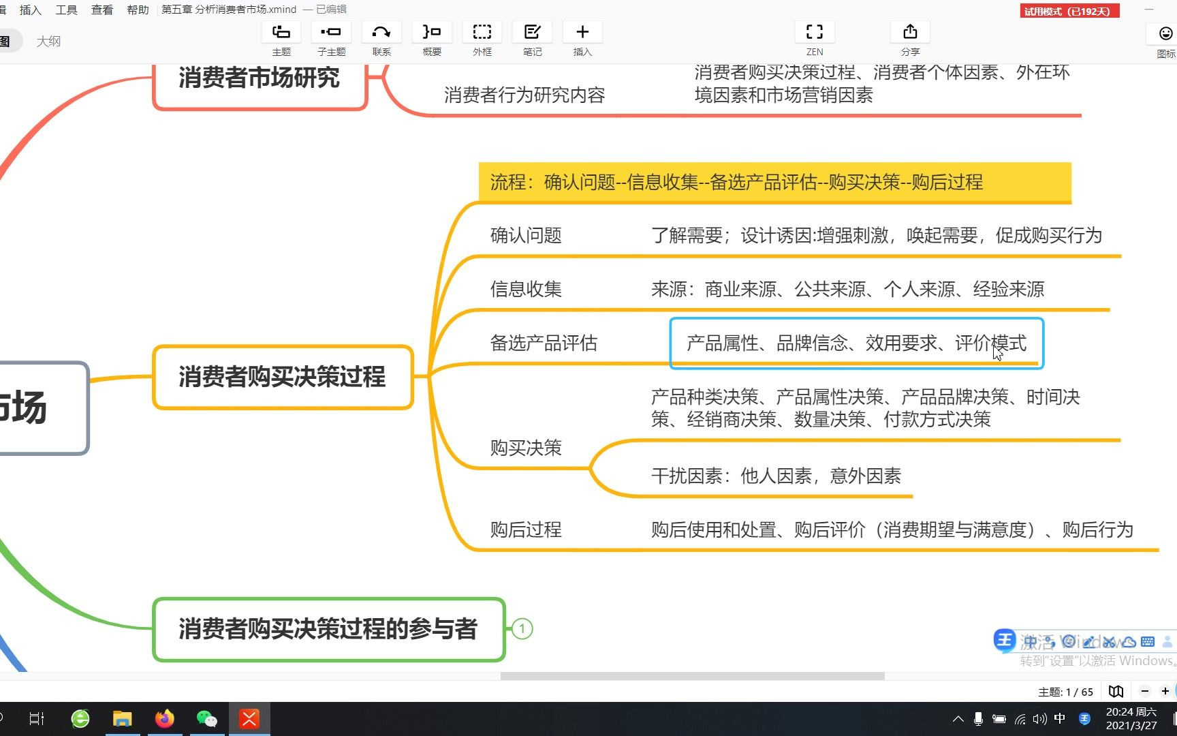Image resolution: width=1177 pixels, height=736 pixels.
Task: Zoom out with the minus button
Action: point(1145,691)
